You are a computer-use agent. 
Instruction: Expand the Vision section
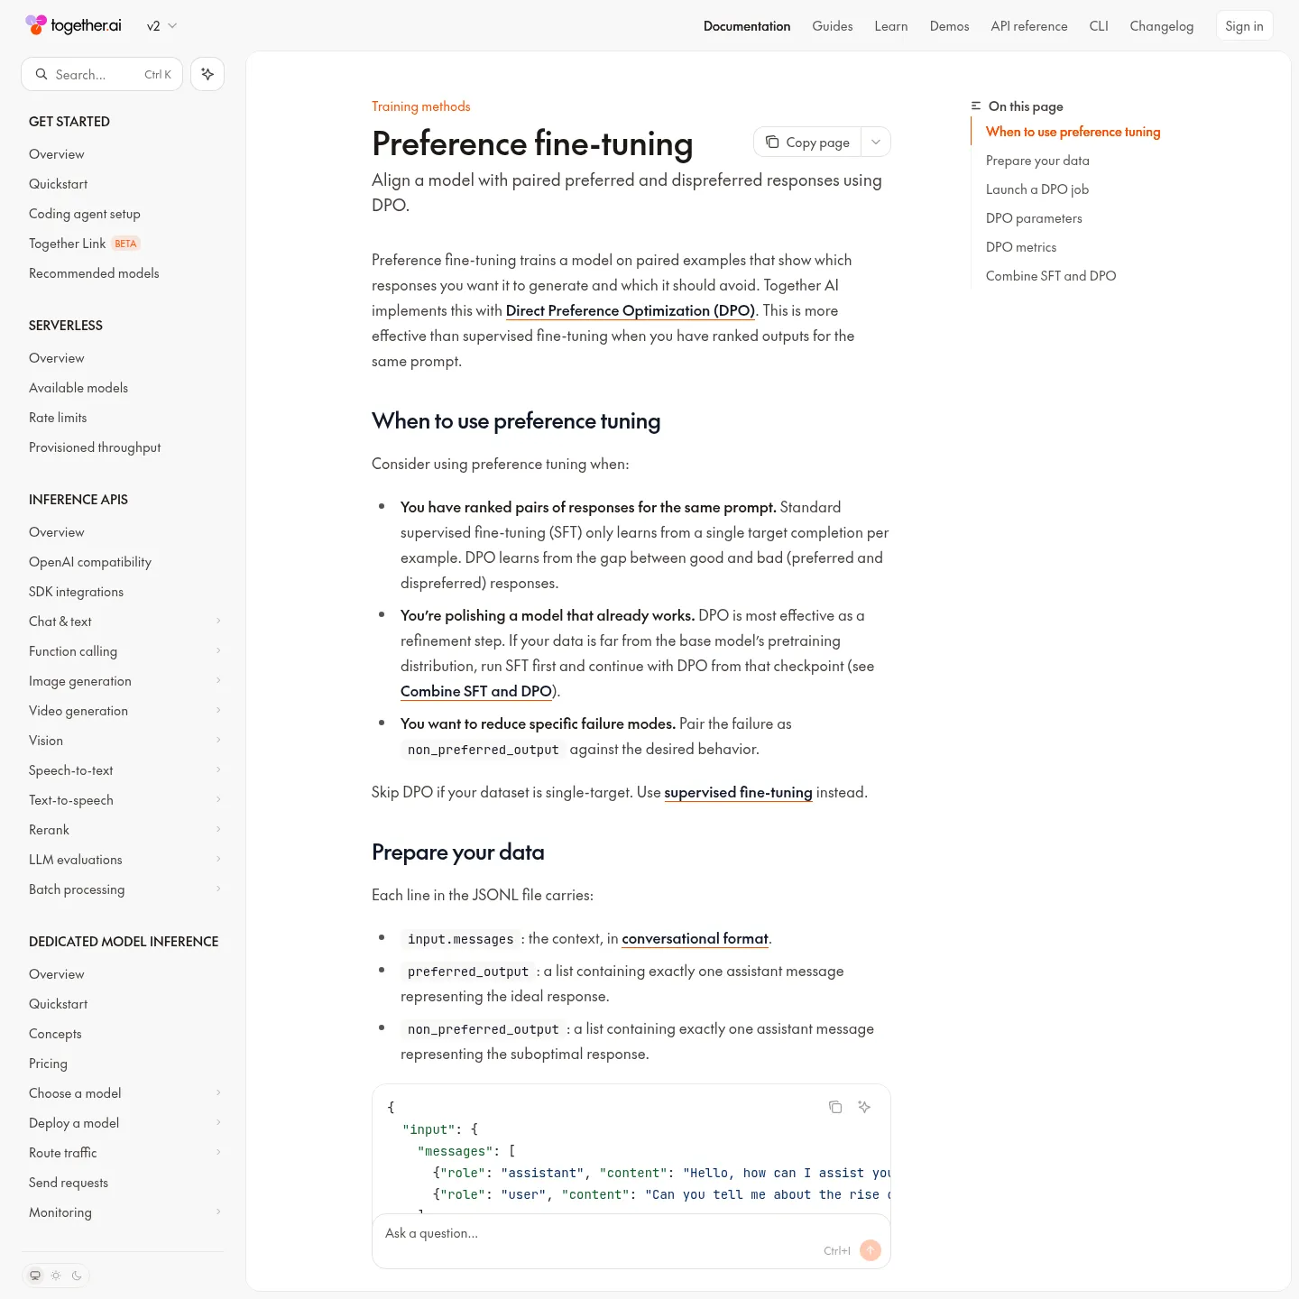(x=124, y=741)
